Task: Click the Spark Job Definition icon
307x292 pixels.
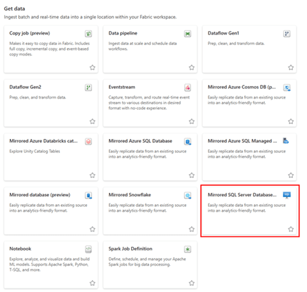Action: 188,249
